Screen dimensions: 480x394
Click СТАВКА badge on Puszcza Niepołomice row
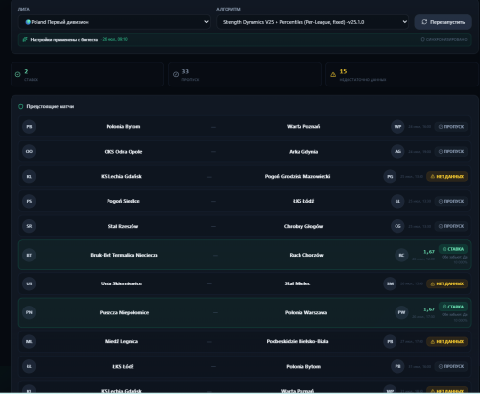[x=453, y=307]
